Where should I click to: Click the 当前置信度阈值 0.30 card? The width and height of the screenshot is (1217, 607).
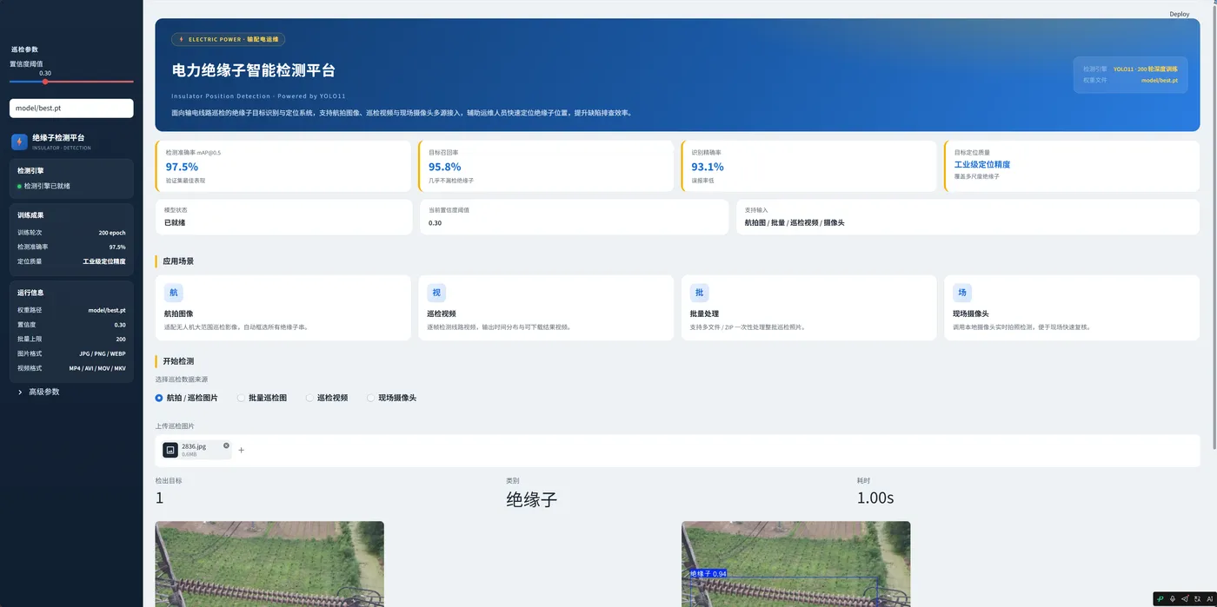tap(574, 217)
